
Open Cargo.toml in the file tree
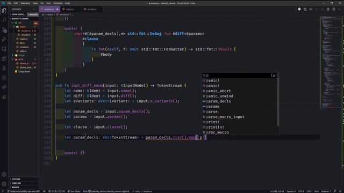click(24, 71)
